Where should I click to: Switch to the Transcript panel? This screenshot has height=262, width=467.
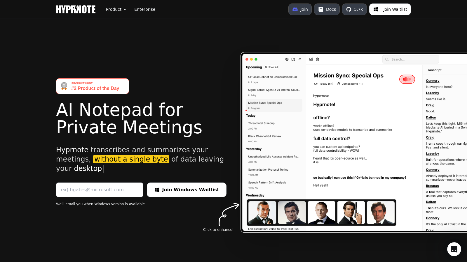pyautogui.click(x=433, y=70)
